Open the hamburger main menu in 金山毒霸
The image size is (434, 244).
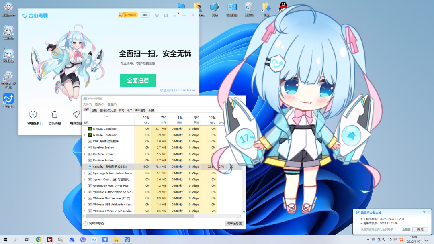175,15
